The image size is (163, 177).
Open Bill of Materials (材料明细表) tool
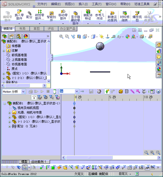point(125,17)
